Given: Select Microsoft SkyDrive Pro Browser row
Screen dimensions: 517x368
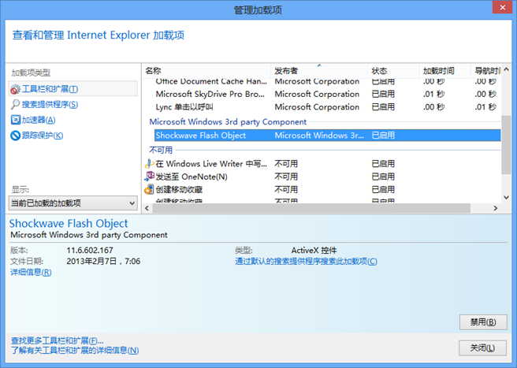Looking at the screenshot, I should [x=322, y=94].
